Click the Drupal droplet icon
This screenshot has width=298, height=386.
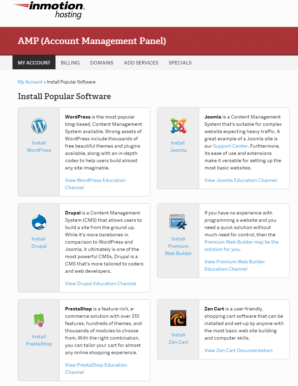[x=39, y=222]
